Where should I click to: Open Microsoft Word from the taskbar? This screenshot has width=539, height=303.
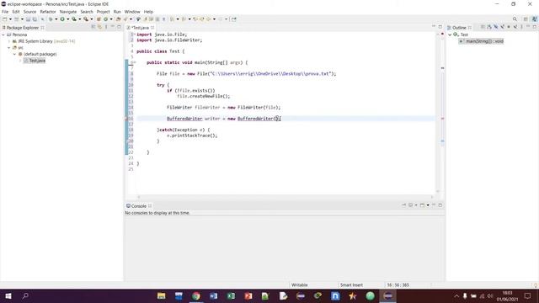click(x=213, y=295)
